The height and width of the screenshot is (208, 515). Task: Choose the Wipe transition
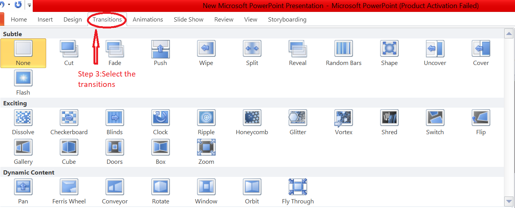coord(206,53)
